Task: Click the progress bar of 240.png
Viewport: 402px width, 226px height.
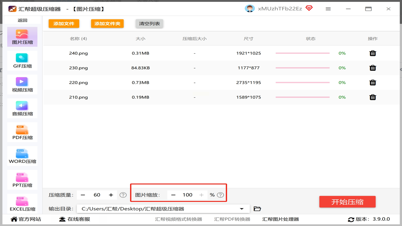Action: [x=302, y=53]
